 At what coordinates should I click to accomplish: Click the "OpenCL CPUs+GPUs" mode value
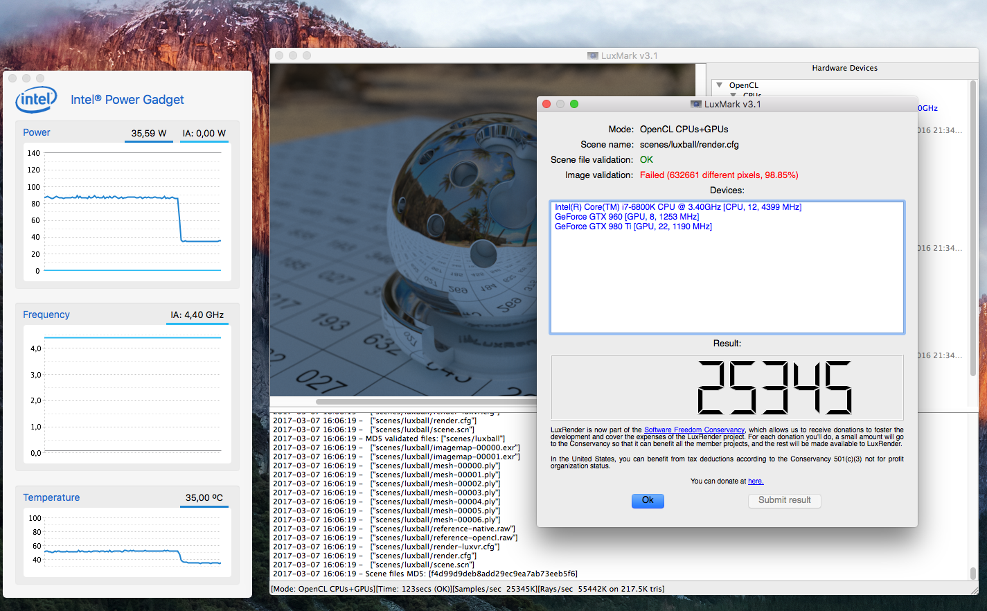(x=684, y=130)
